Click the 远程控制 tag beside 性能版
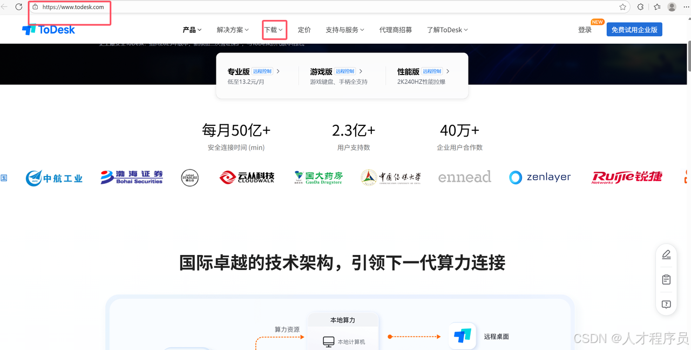This screenshot has width=691, height=350. click(x=432, y=71)
